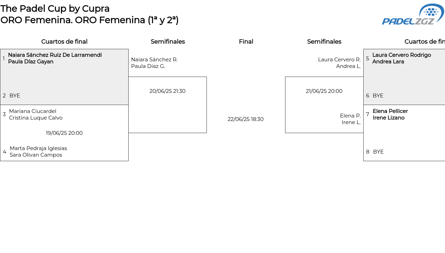Screen dimensions: 445x253
Task: Click the 19/06/25 20:00 quarterfinal match time
Action: click(64, 133)
